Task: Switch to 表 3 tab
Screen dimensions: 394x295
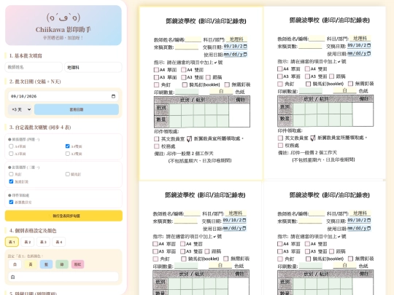Action: pos(43,242)
